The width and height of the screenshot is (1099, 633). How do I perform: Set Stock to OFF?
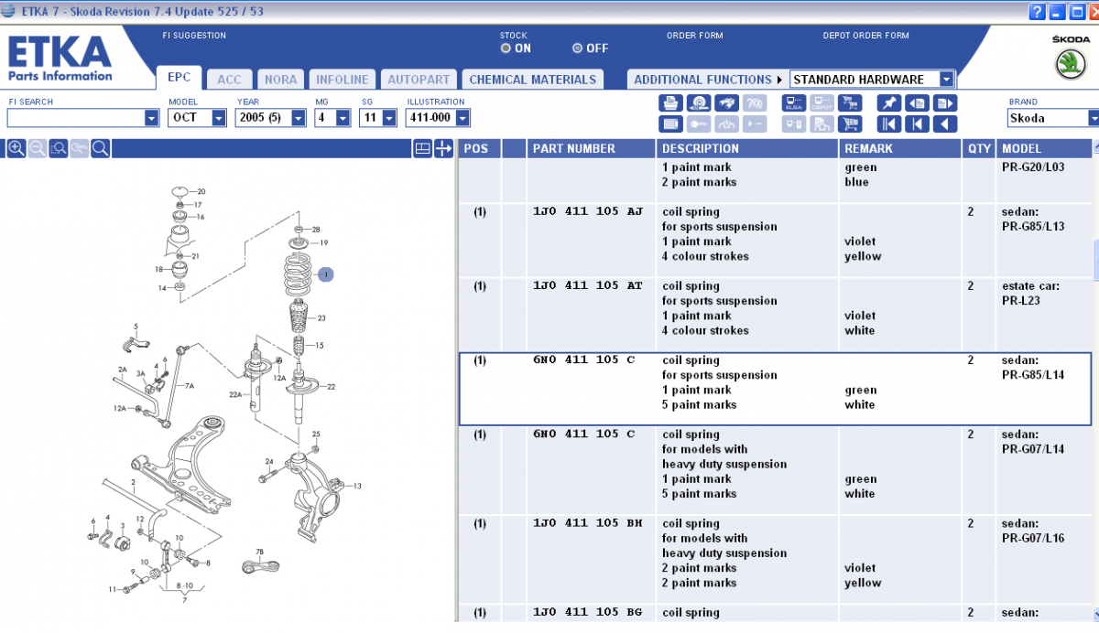[x=577, y=48]
